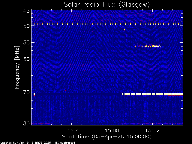Click the 60 MHz frequency axis label

pyautogui.click(x=26, y=59)
